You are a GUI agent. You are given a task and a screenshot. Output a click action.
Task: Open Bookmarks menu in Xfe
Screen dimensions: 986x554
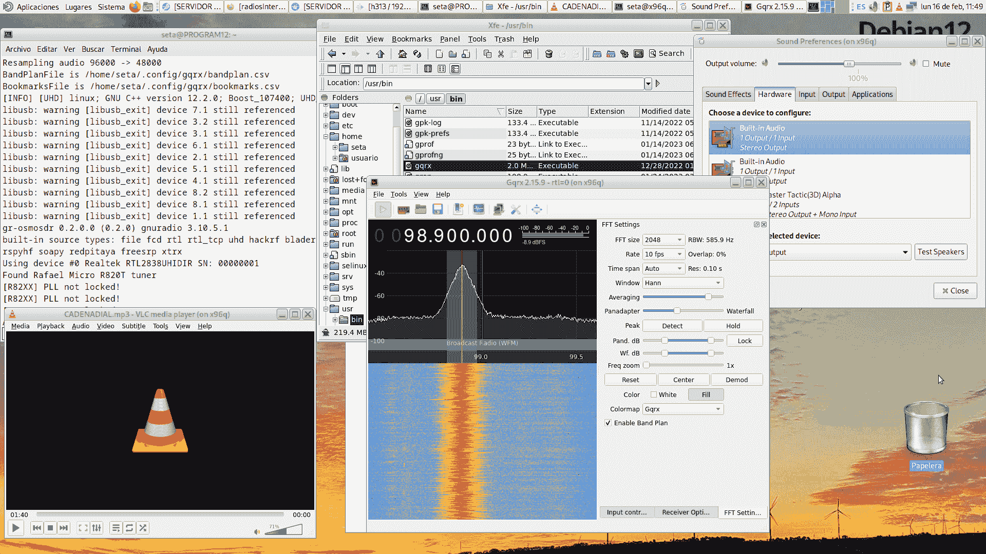(411, 39)
